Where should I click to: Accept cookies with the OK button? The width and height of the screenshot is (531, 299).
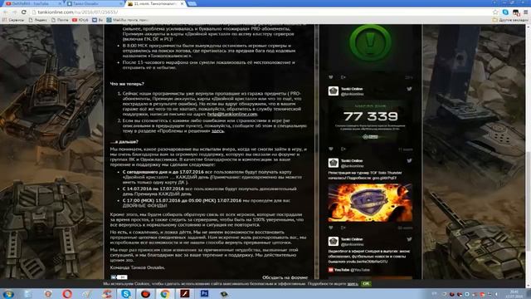click(366, 283)
